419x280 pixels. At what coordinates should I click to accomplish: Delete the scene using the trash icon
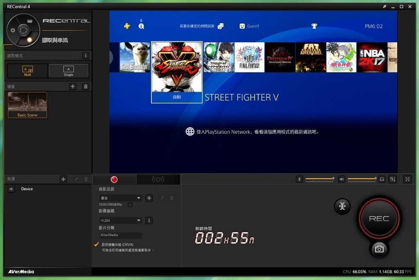(86, 87)
